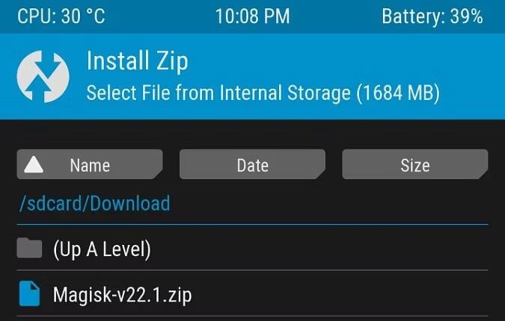Image resolution: width=505 pixels, height=321 pixels.
Task: Click the gray folder icon
Action: pos(29,248)
